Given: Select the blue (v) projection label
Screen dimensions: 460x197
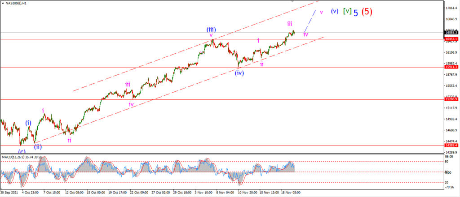Looking at the screenshot, I should pos(335,11).
